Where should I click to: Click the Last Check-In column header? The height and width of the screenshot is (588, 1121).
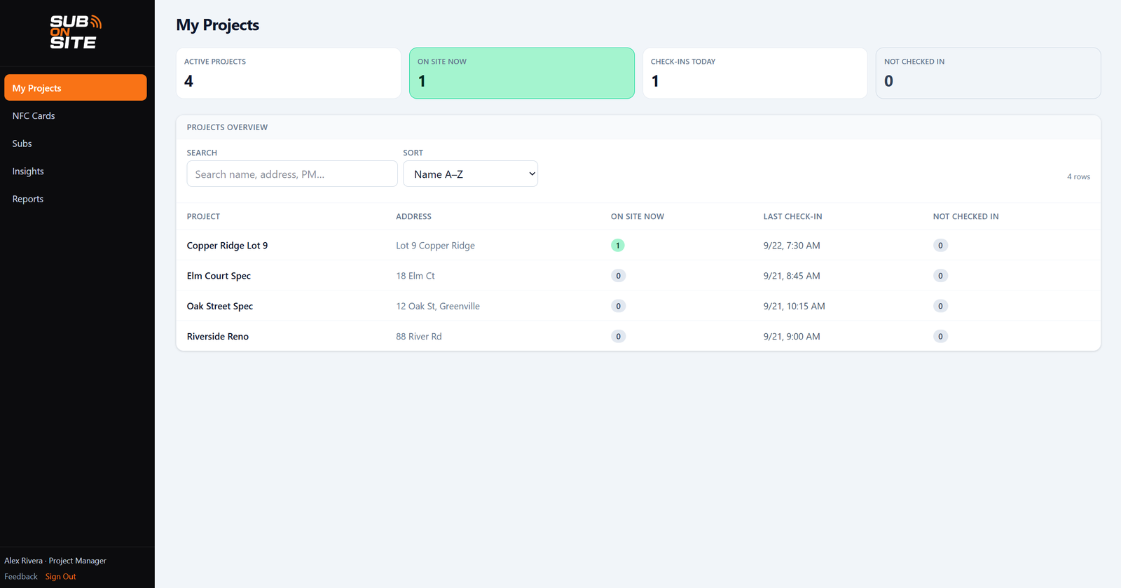click(x=793, y=216)
